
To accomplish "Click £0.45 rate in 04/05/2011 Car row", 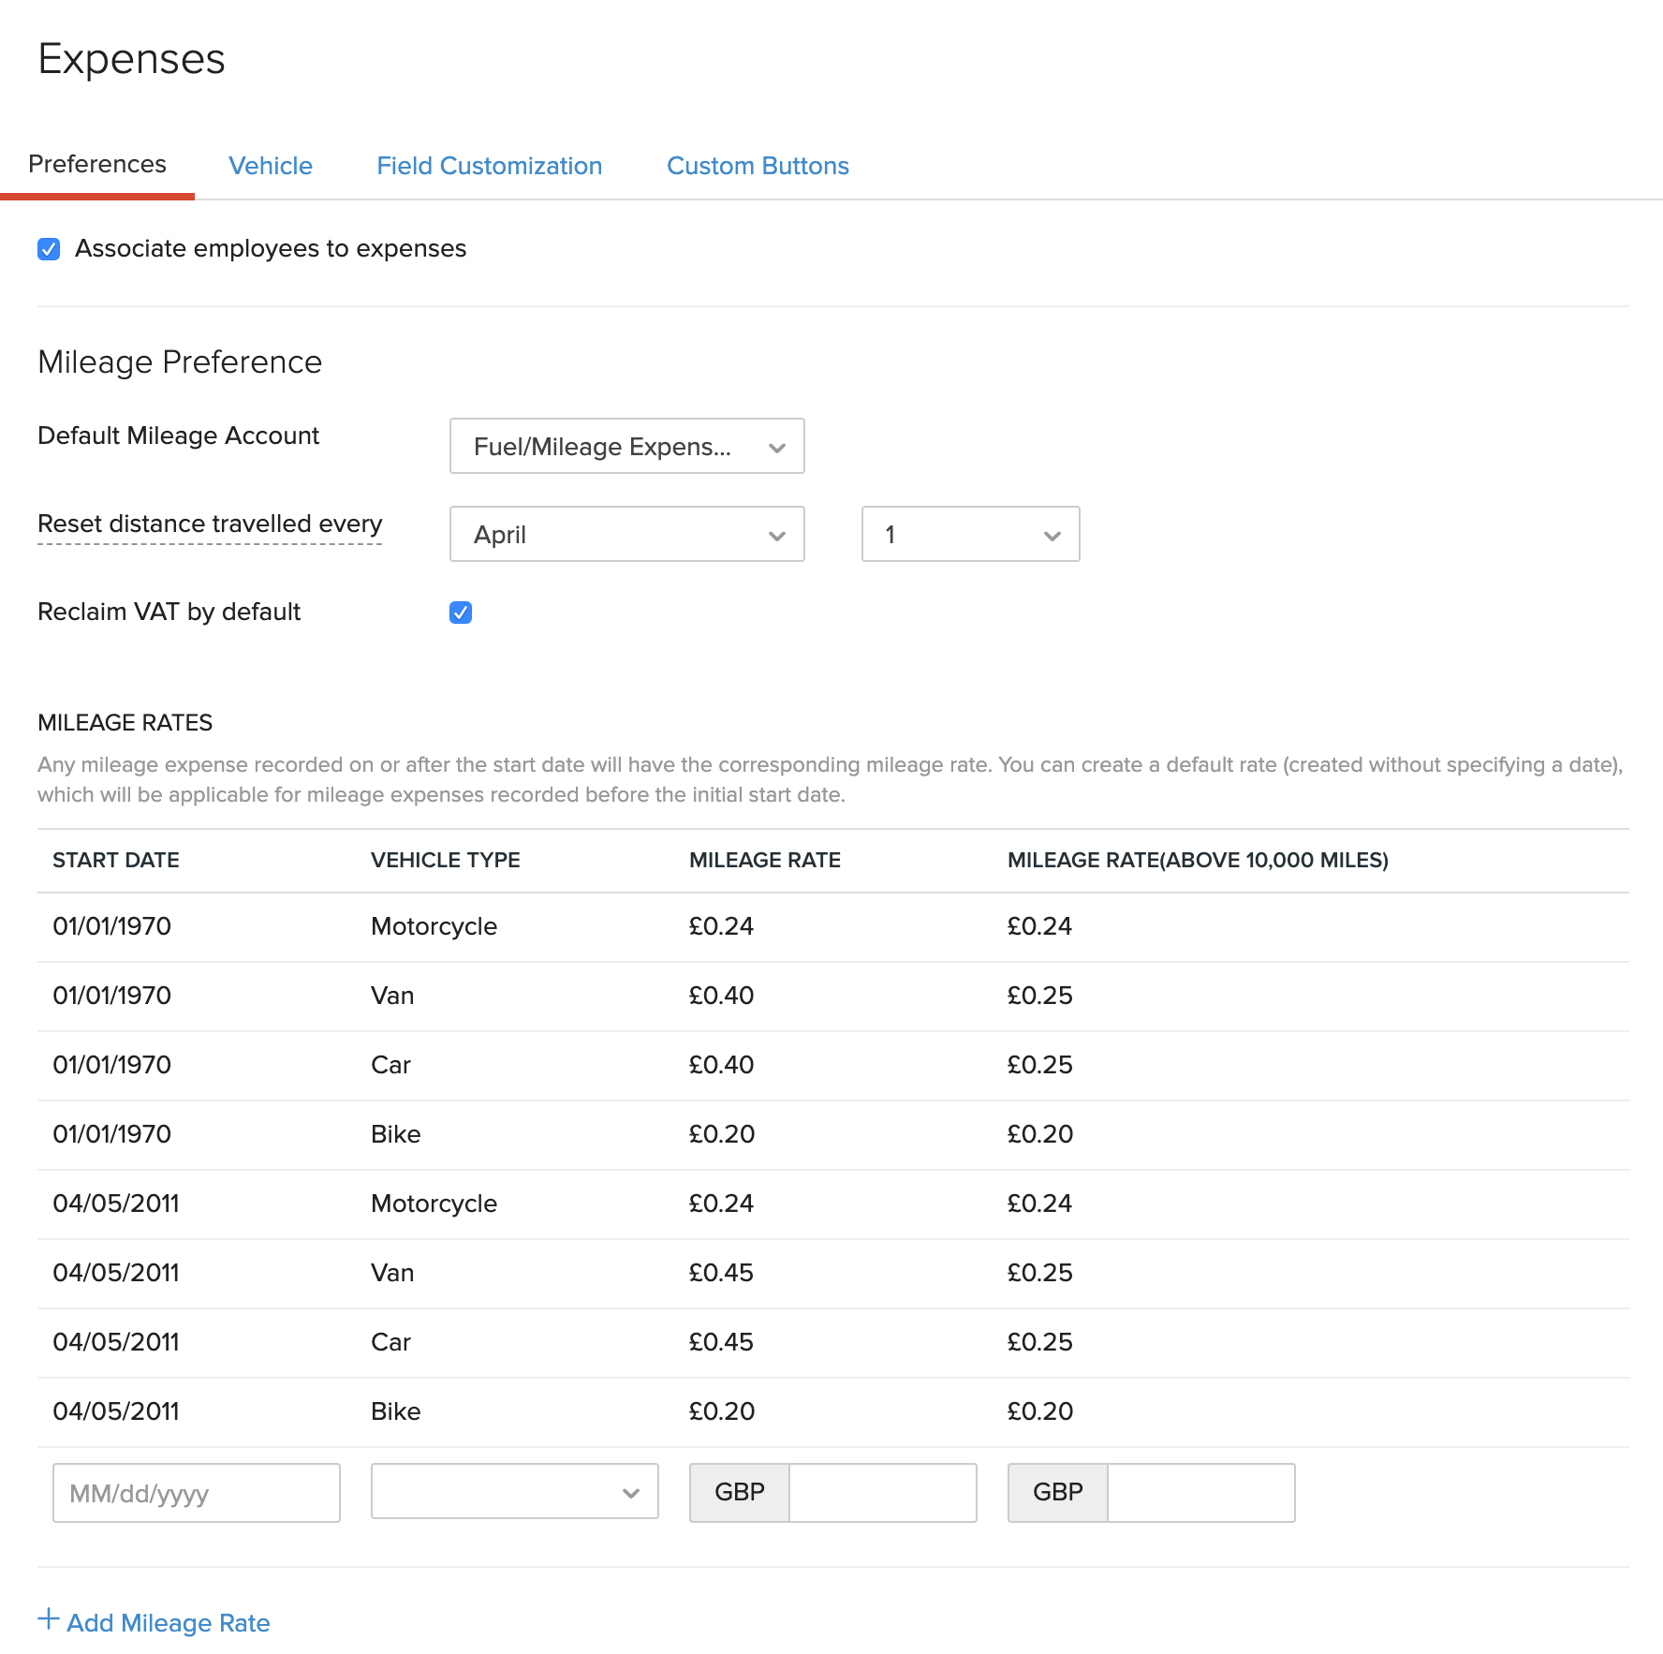I will coord(721,1342).
